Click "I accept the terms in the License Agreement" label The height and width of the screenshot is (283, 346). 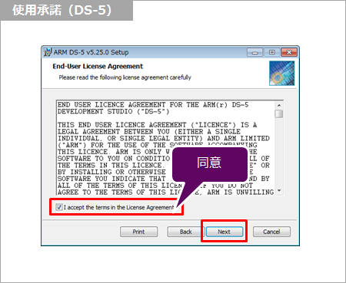tap(119, 207)
